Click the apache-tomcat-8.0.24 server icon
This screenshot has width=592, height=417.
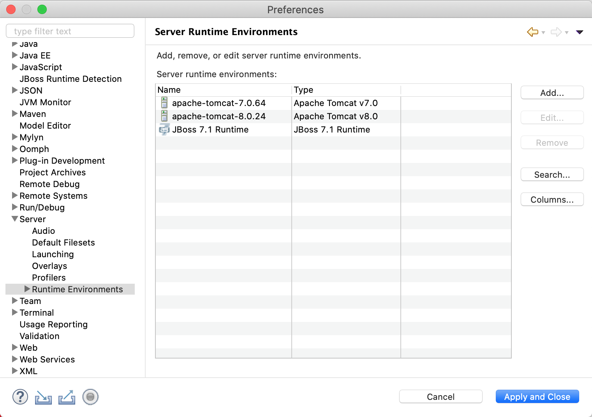coord(164,116)
